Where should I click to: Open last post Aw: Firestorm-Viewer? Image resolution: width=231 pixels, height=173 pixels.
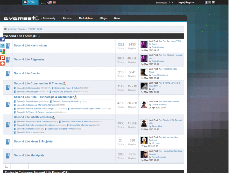pyautogui.click(x=169, y=101)
